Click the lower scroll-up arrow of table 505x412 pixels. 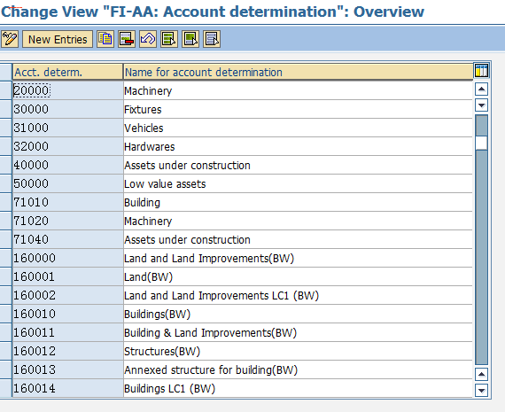(x=481, y=374)
